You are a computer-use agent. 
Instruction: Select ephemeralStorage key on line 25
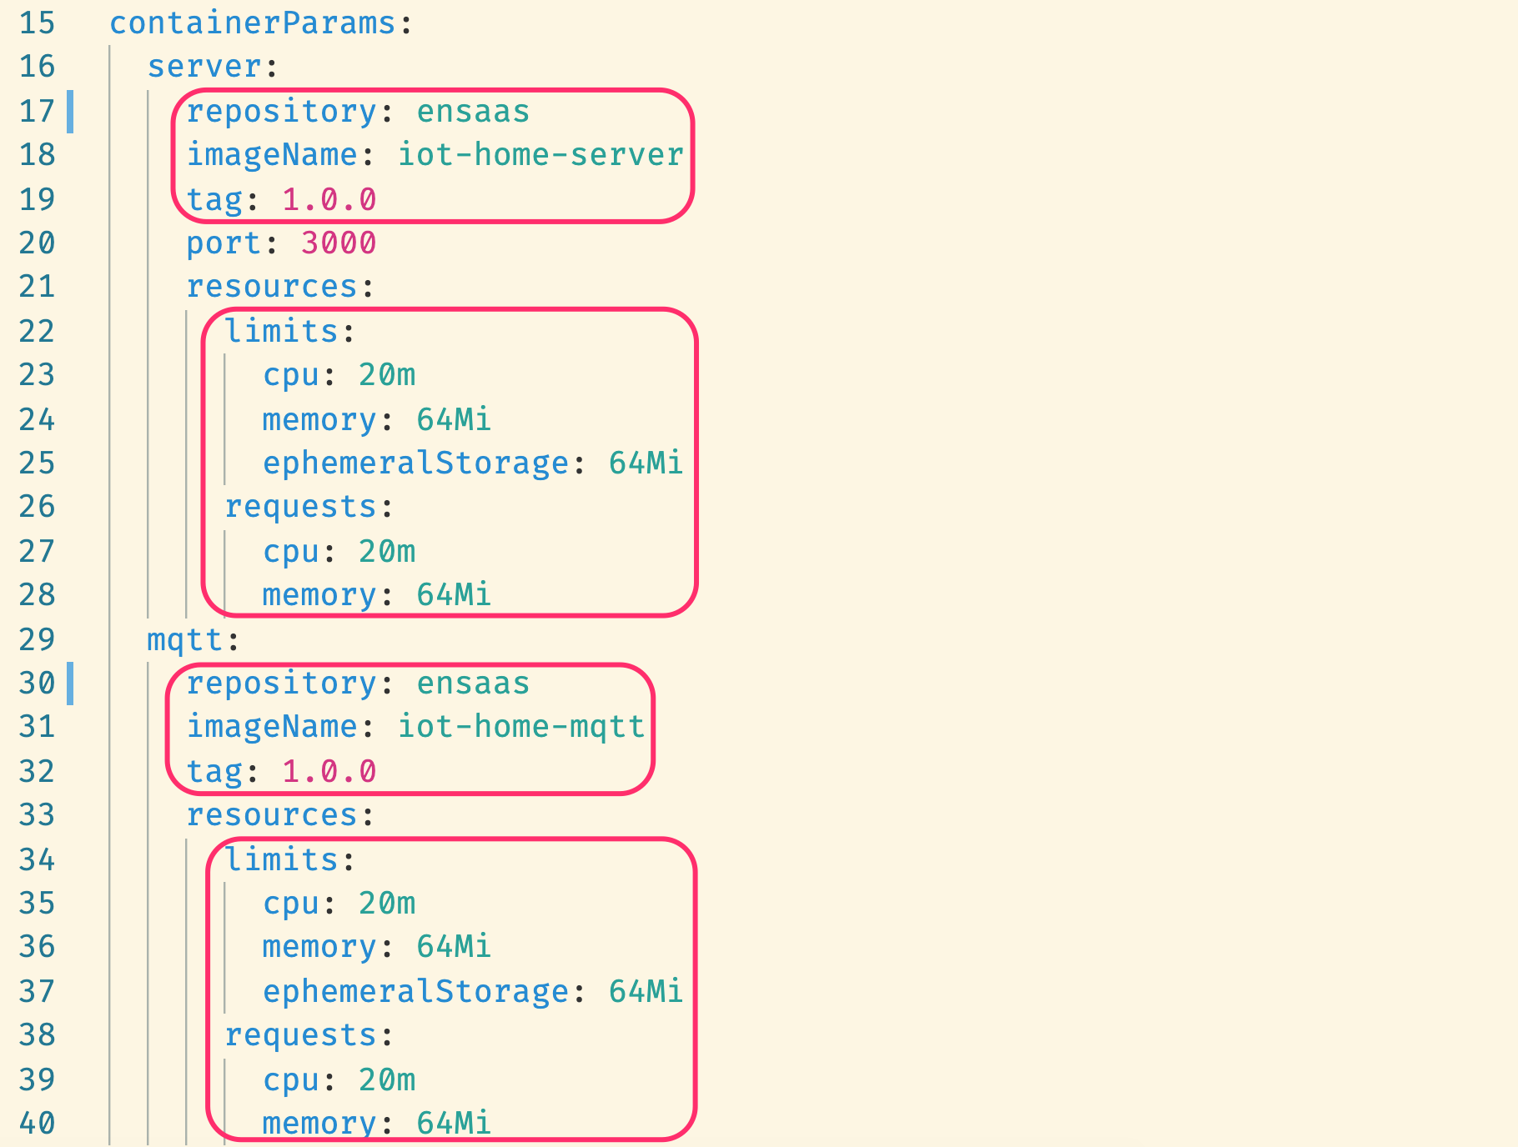pos(415,463)
